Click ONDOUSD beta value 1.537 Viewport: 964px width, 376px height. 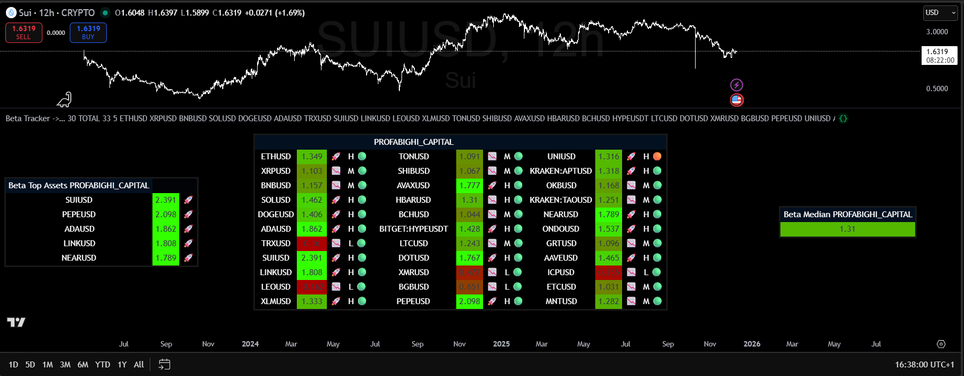609,229
